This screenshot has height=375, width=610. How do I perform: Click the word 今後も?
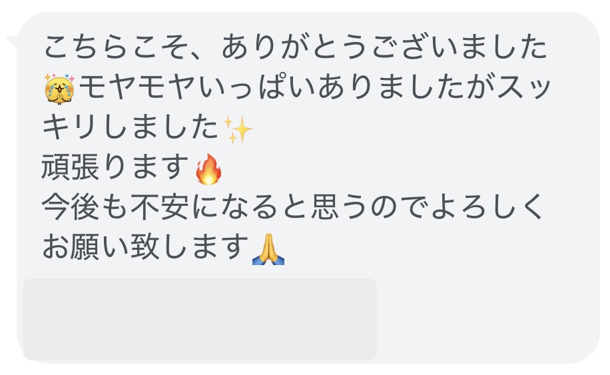(85, 208)
